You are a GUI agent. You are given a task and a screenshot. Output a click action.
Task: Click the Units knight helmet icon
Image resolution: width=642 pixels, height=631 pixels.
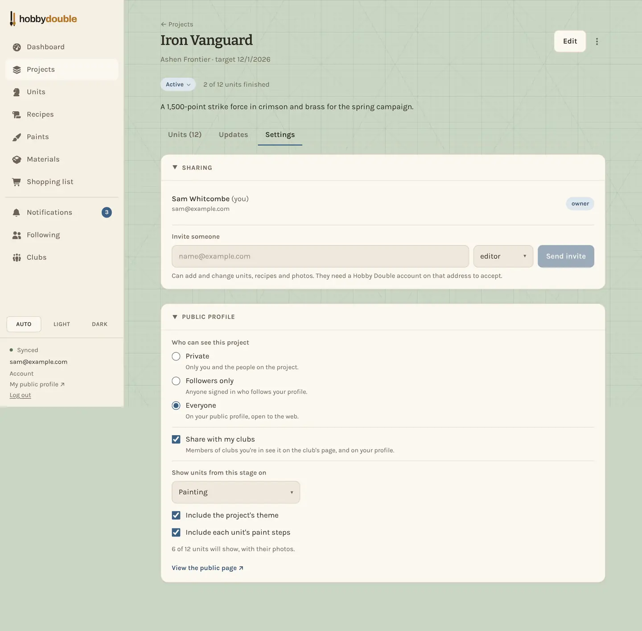pos(17,92)
